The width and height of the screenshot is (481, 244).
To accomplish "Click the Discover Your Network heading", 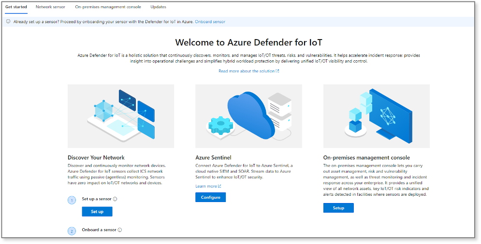I will (96, 158).
